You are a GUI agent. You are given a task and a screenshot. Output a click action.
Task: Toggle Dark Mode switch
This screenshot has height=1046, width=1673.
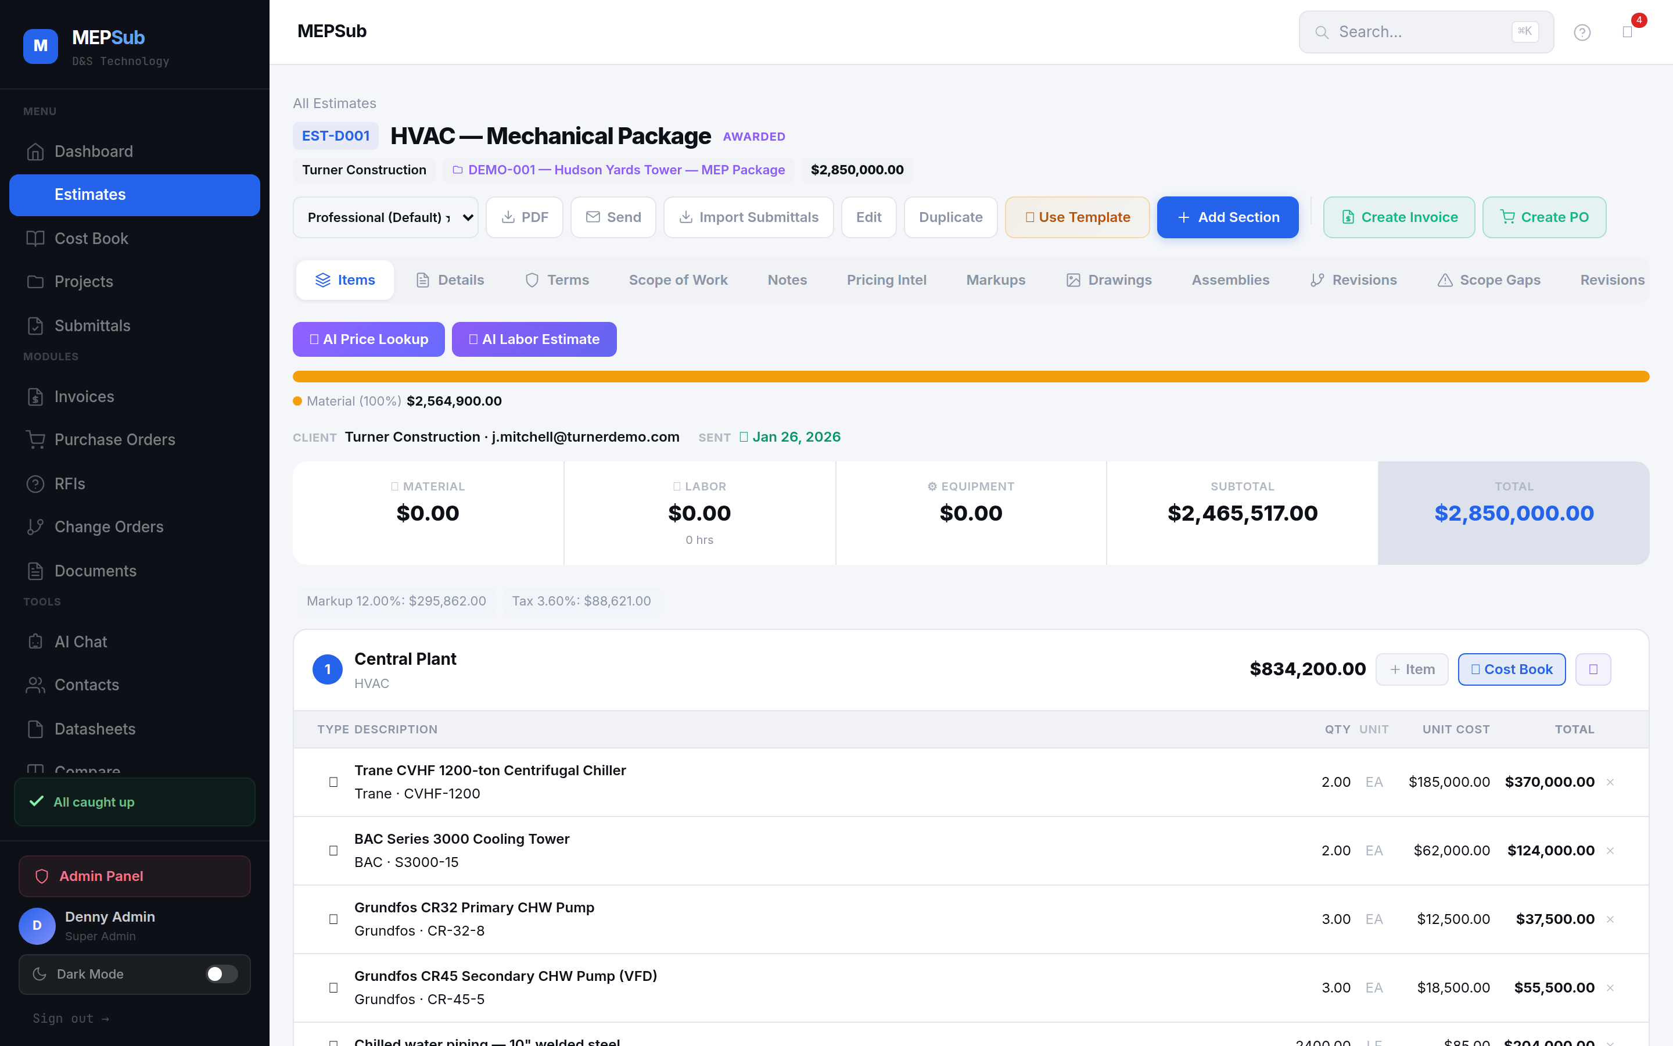click(x=221, y=974)
